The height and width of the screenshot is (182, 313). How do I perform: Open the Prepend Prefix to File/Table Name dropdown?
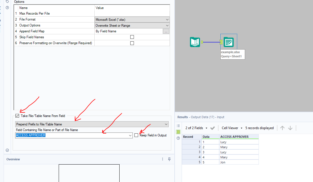[x=166, y=124]
